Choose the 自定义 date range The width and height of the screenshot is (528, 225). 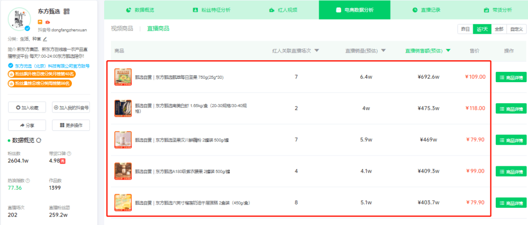coord(517,29)
